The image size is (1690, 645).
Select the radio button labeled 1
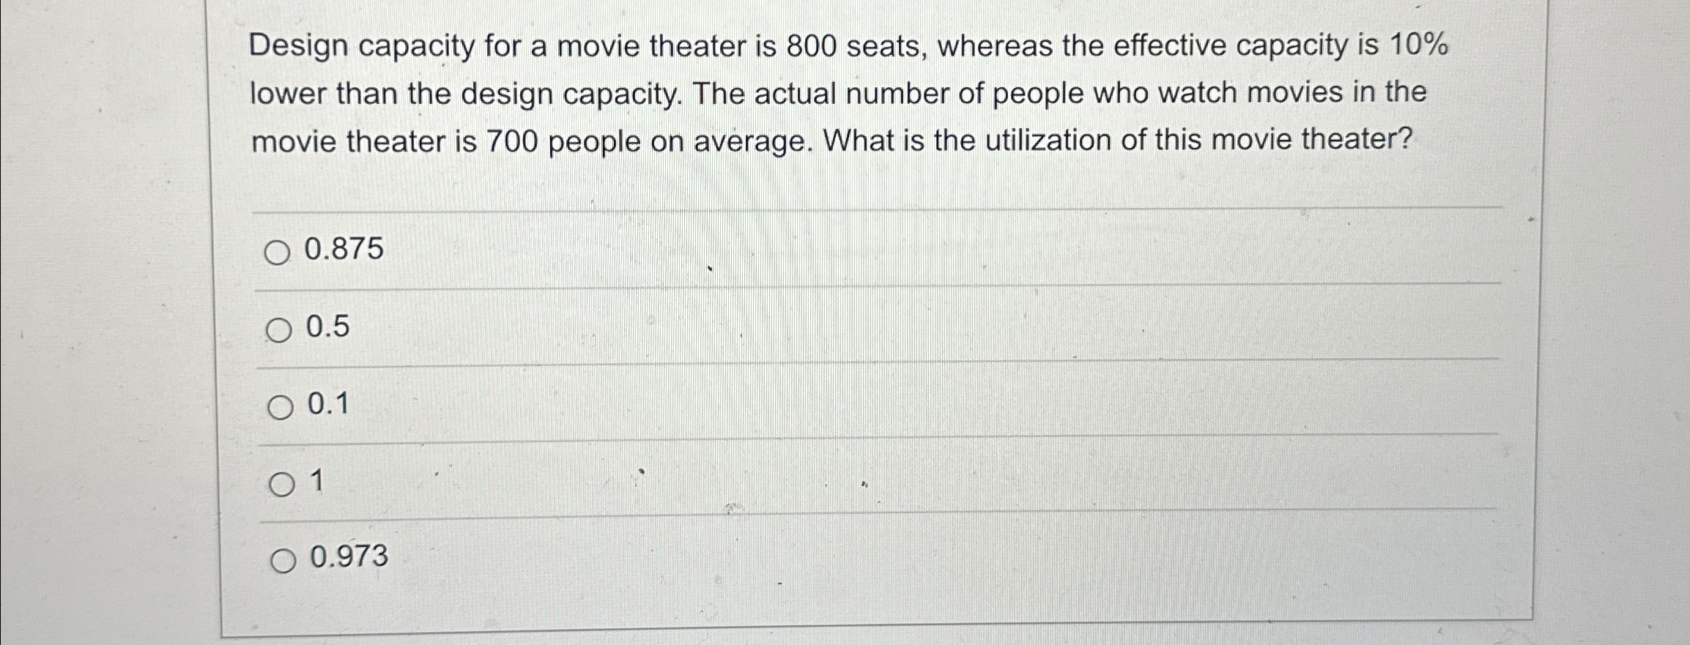(x=282, y=485)
